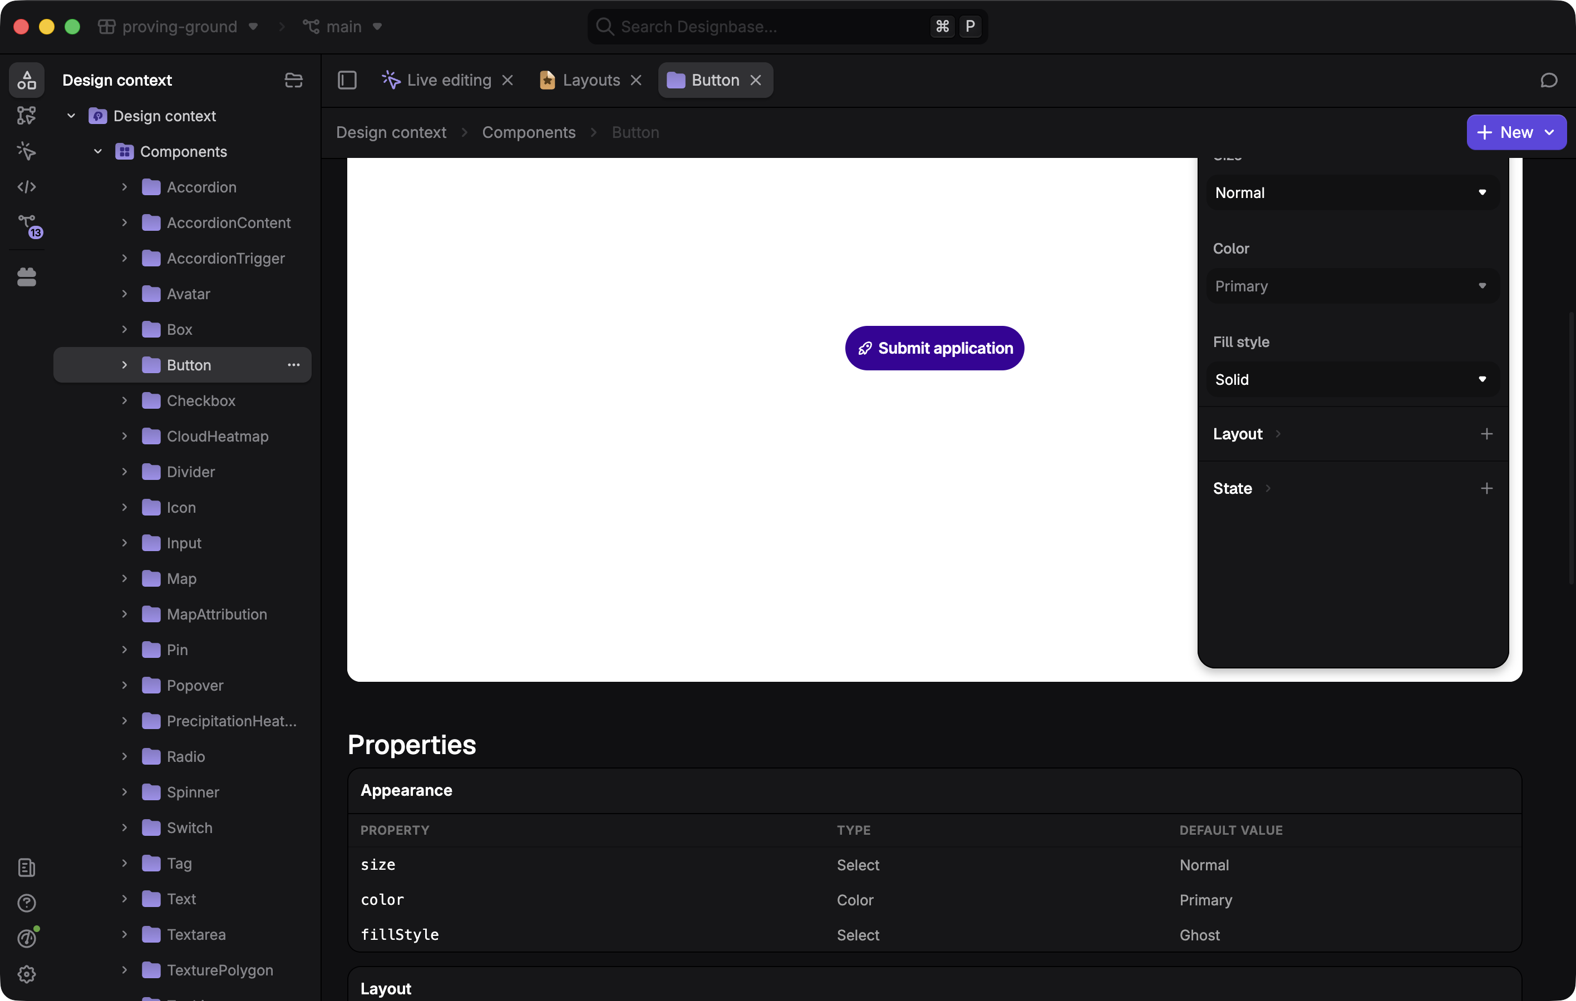The width and height of the screenshot is (1576, 1001).
Task: Click the open folder icon beside Design context
Action: coord(294,81)
